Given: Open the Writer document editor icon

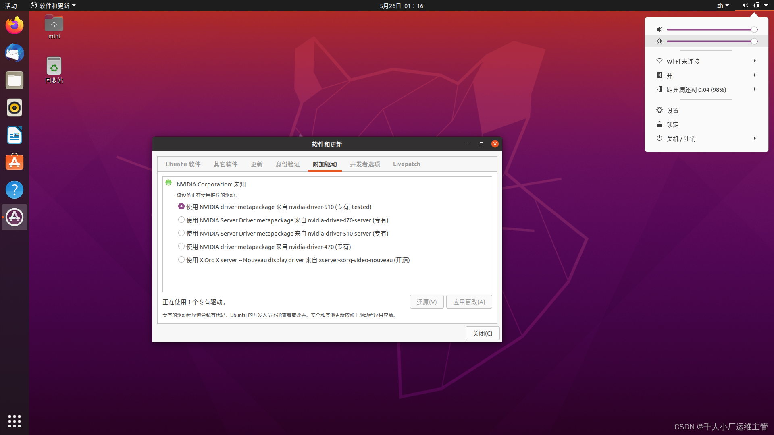Looking at the screenshot, I should 15,135.
